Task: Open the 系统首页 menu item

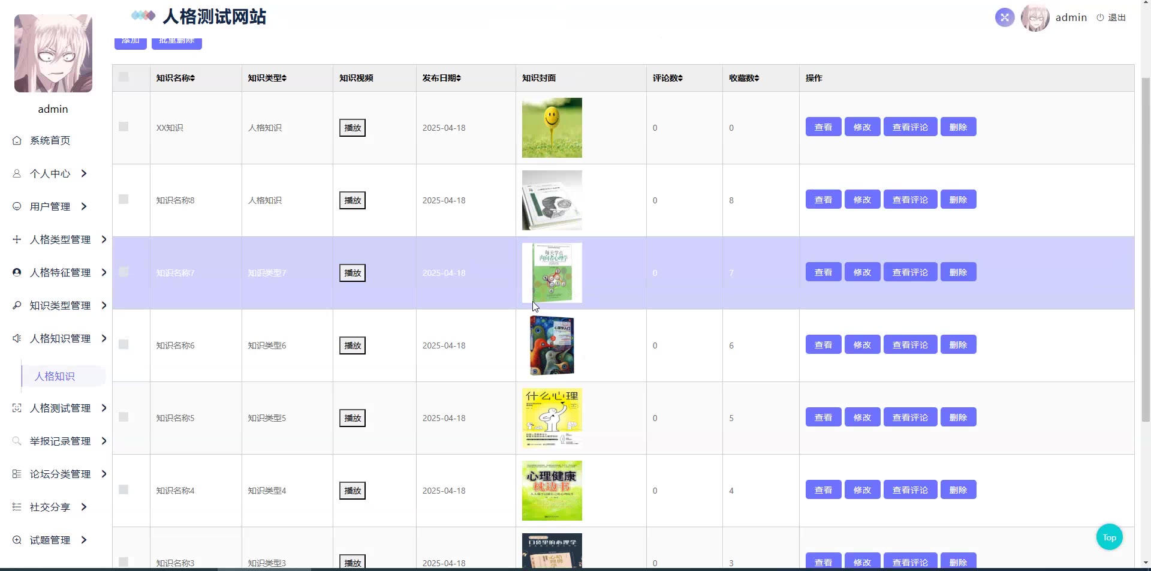Action: 50,140
